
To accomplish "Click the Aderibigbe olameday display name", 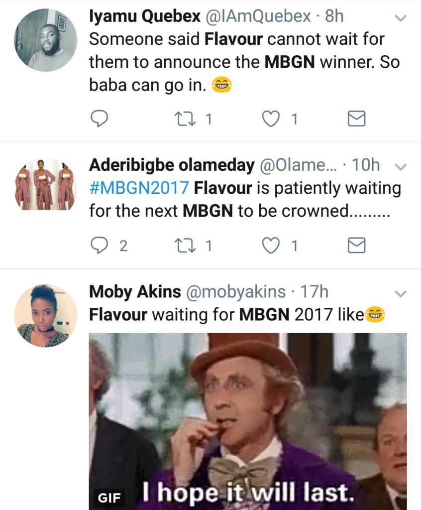I will pyautogui.click(x=172, y=165).
